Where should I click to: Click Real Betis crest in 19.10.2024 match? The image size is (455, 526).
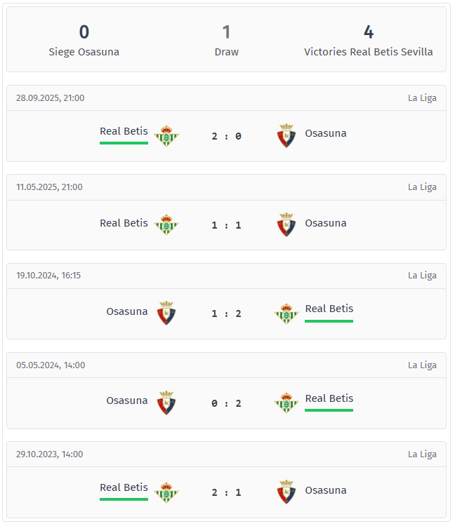coord(286,313)
